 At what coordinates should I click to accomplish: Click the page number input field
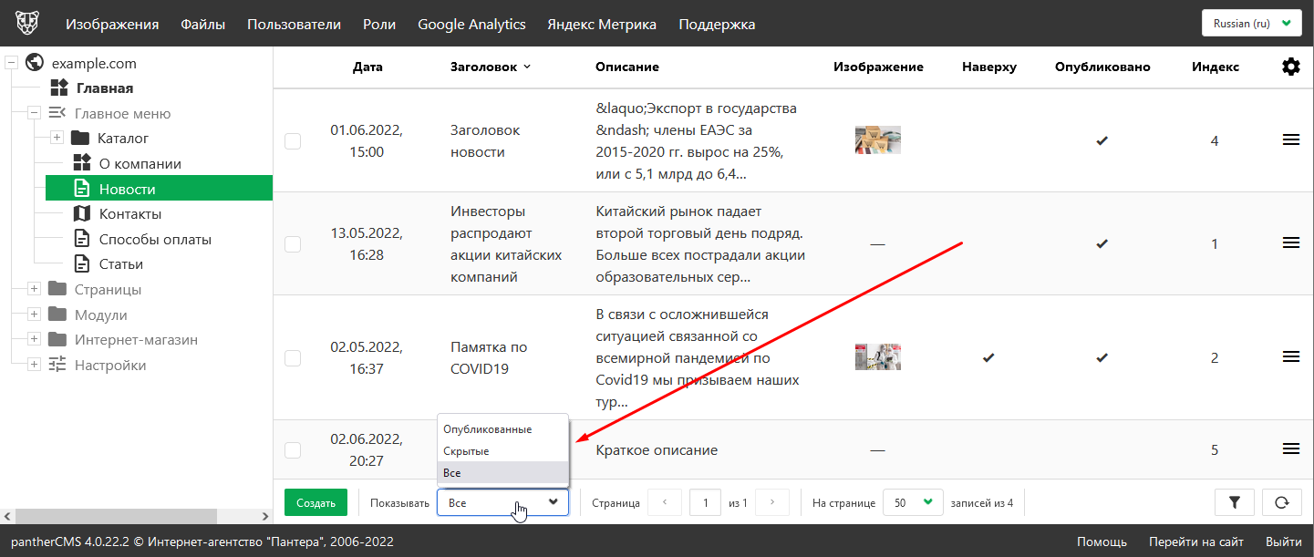[705, 502]
